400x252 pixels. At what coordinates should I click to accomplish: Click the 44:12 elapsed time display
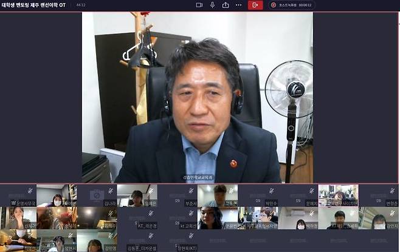coord(81,5)
